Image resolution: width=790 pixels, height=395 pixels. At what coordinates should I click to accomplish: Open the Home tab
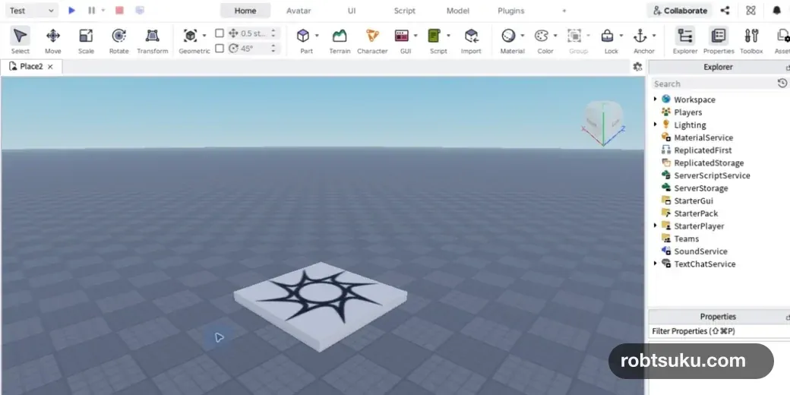(245, 11)
